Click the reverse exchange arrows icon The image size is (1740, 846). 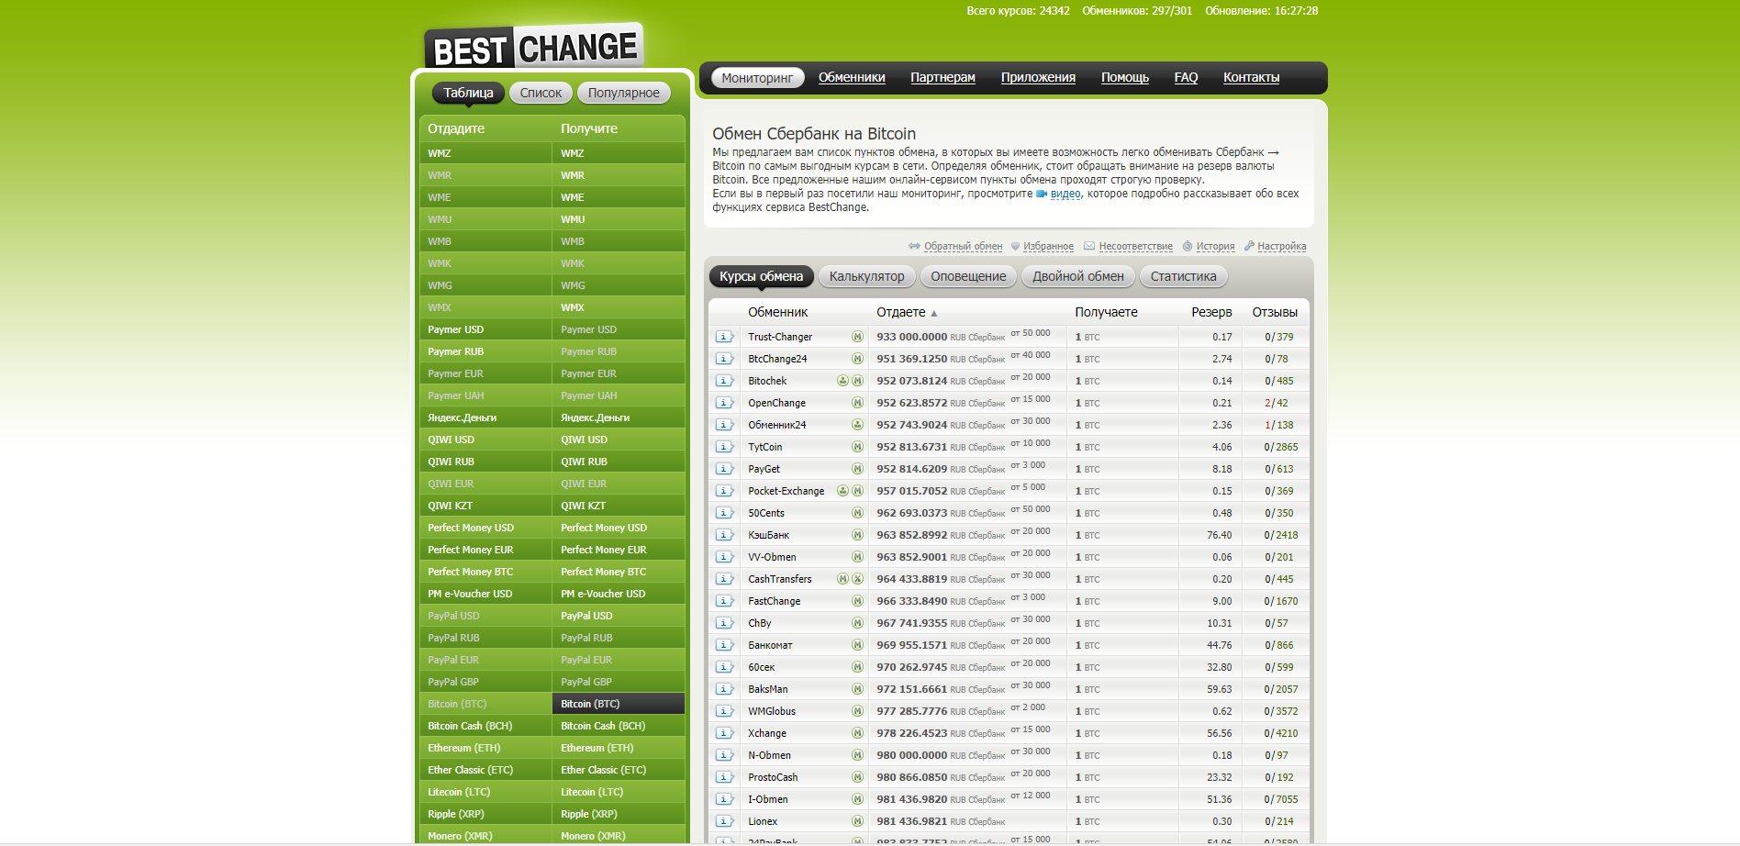point(914,246)
